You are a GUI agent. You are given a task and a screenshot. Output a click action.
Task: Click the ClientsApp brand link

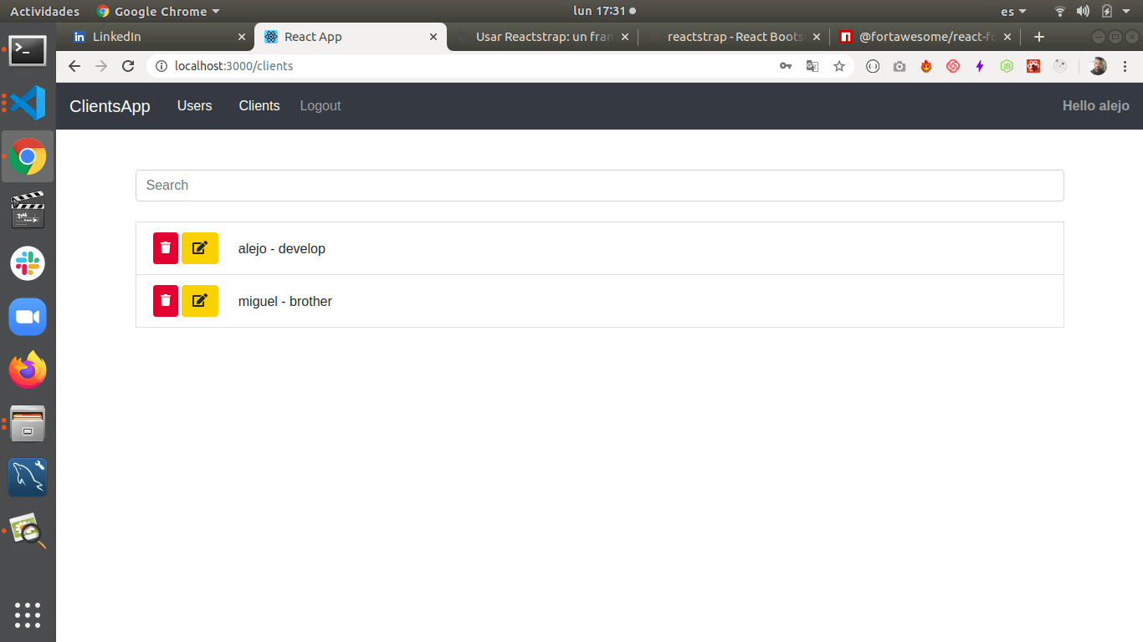point(110,106)
